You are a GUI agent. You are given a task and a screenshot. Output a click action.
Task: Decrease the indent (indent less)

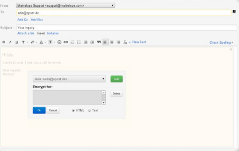(85, 42)
